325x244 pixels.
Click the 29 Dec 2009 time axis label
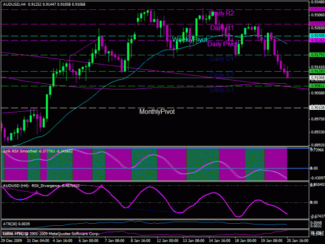[x=11, y=241]
